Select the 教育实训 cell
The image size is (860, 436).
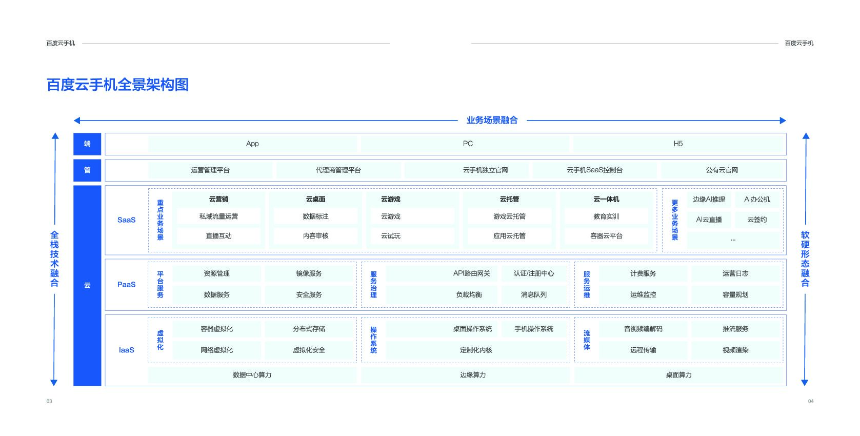tap(606, 216)
